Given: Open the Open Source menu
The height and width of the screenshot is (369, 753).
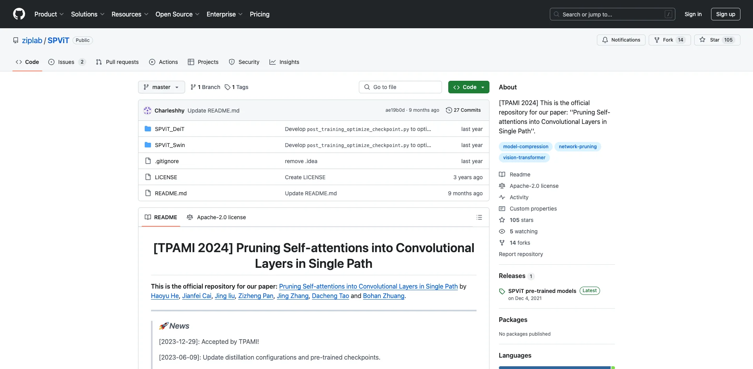Looking at the screenshot, I should click(178, 14).
